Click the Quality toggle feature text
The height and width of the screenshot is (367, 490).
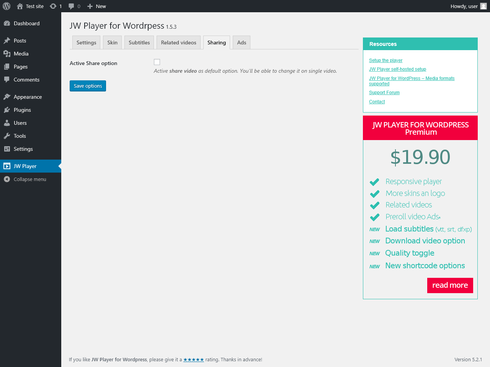(410, 253)
